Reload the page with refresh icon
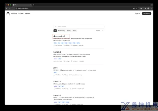 coord(13,8)
